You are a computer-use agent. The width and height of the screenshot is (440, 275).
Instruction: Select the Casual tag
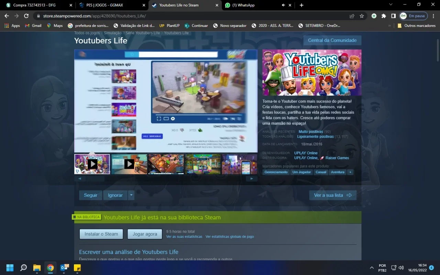[321, 172]
